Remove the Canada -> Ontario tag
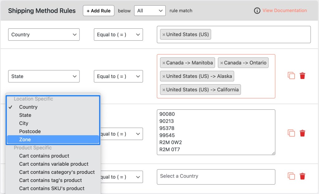This screenshot has width=319, height=194. click(x=221, y=63)
